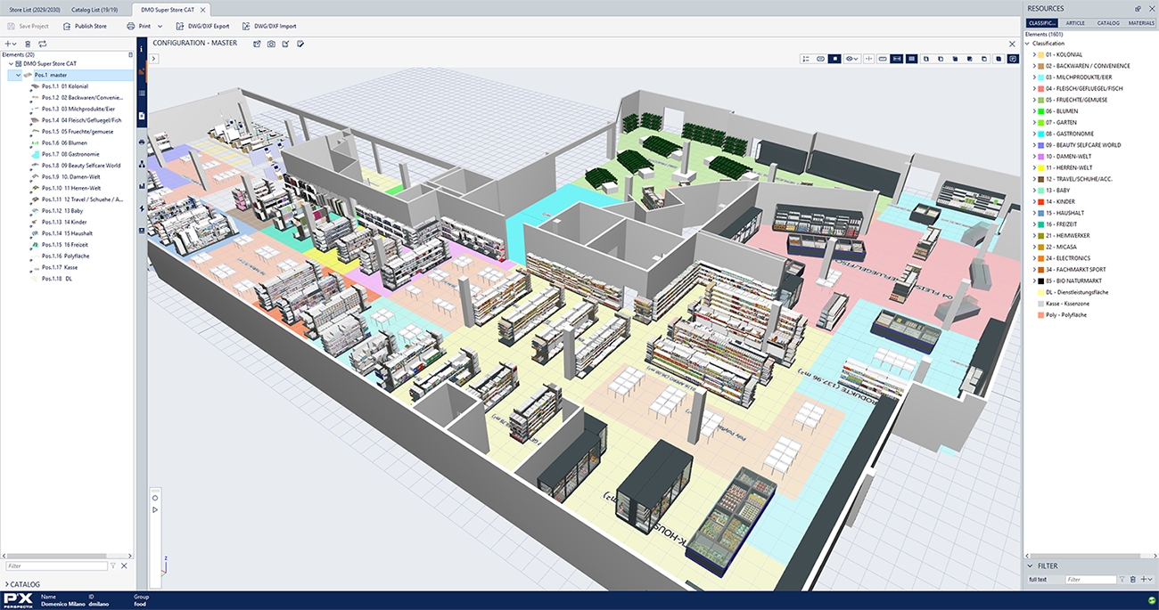Image resolution: width=1159 pixels, height=610 pixels.
Task: Click the filter funnel icon under Elements tree
Action: pos(113,565)
